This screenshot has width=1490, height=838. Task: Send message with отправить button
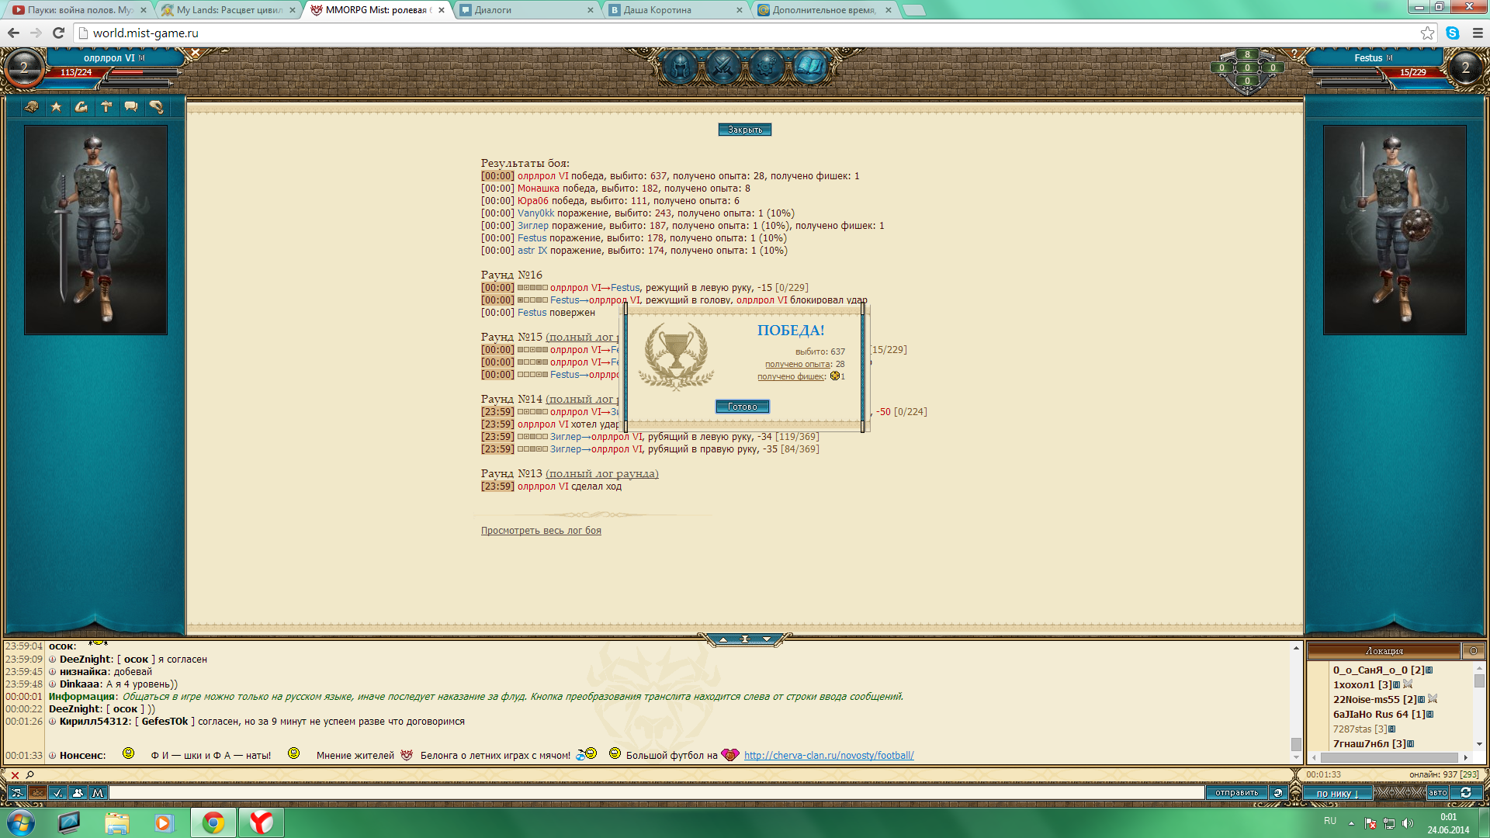click(1237, 793)
